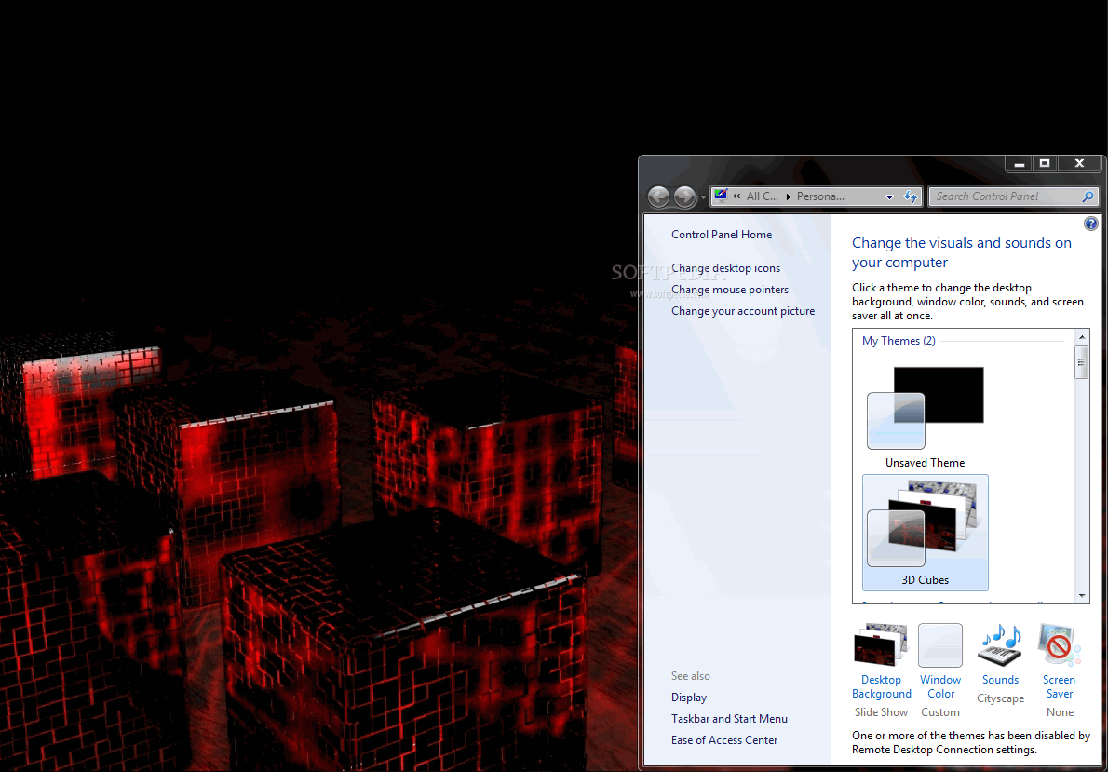Select the Persona... breadcrumb segment
Screen dimensions: 1108x772
(x=820, y=196)
